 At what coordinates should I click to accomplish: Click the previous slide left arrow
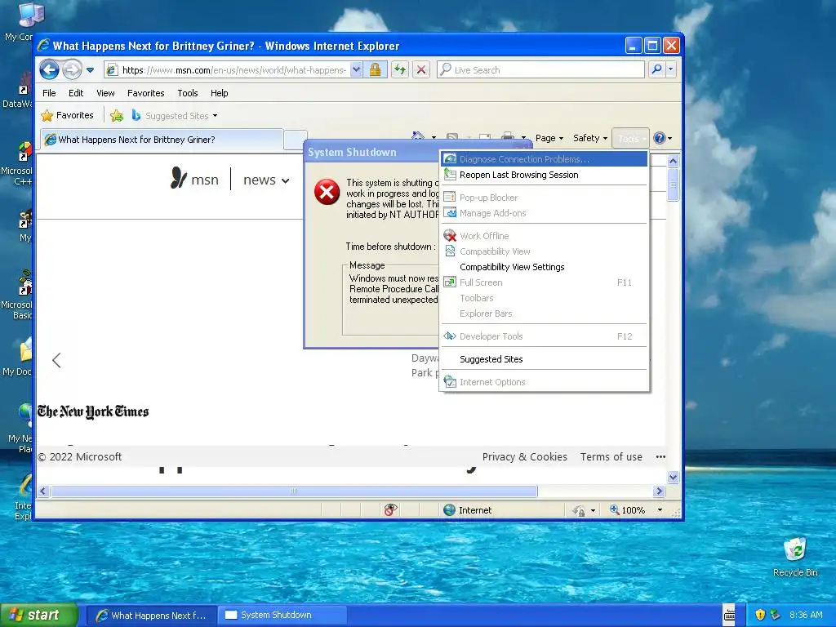56,360
